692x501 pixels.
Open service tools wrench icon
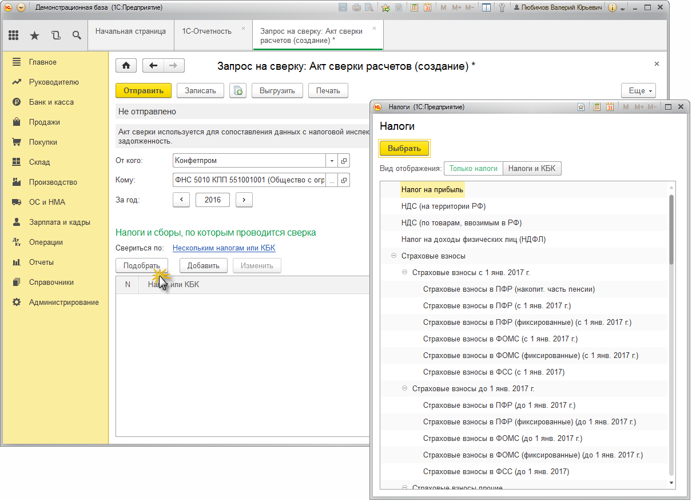pyautogui.click(x=502, y=8)
